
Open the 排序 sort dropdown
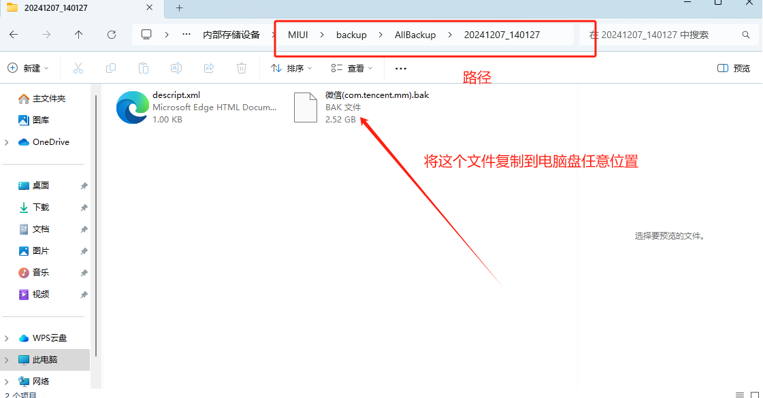pyautogui.click(x=291, y=69)
